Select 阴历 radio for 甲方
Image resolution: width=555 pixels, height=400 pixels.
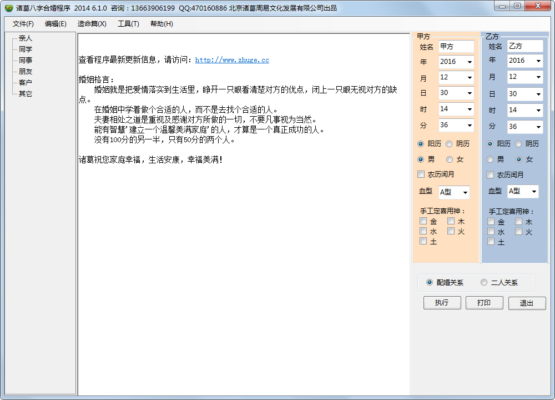click(x=450, y=144)
